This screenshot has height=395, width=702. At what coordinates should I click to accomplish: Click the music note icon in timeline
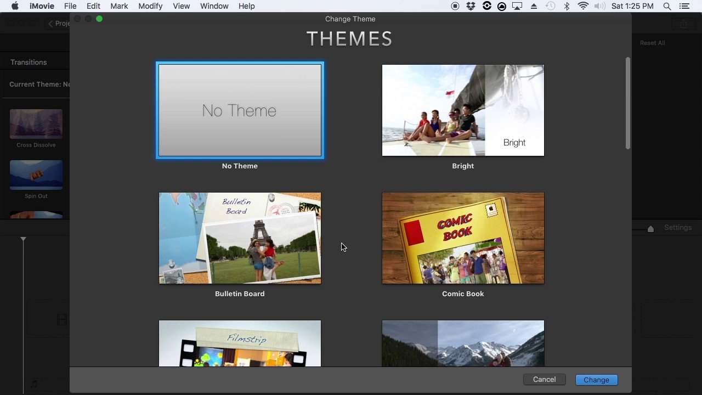[34, 384]
